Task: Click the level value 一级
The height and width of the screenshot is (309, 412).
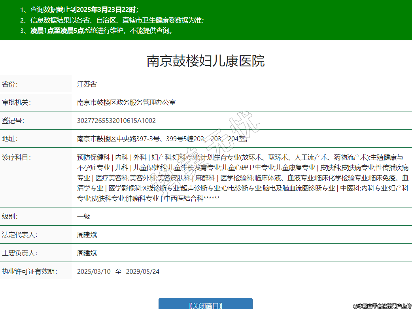Action: (84, 217)
